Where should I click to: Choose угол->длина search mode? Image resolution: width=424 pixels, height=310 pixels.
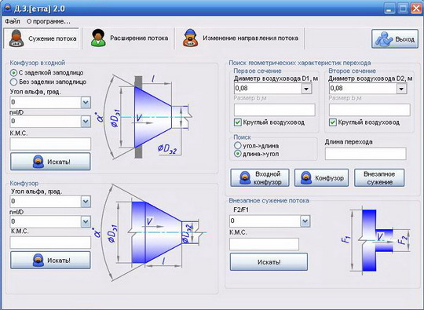(237, 146)
